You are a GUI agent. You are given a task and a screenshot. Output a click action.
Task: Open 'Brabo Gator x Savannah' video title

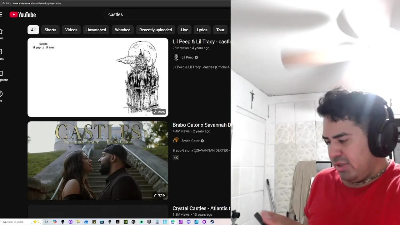coord(202,125)
